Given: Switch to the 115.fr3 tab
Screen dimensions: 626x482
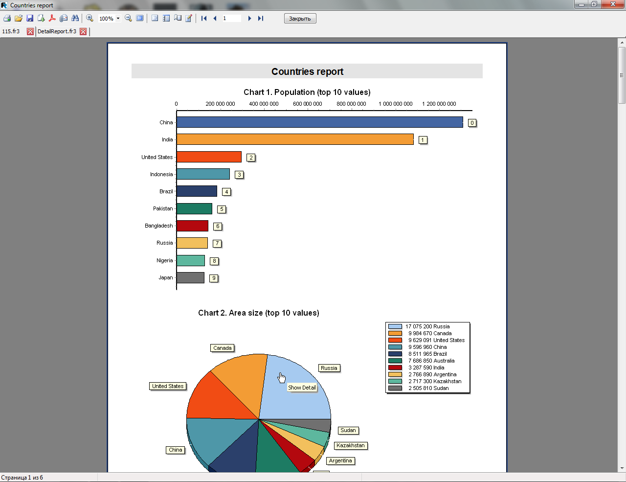Looking at the screenshot, I should [11, 31].
